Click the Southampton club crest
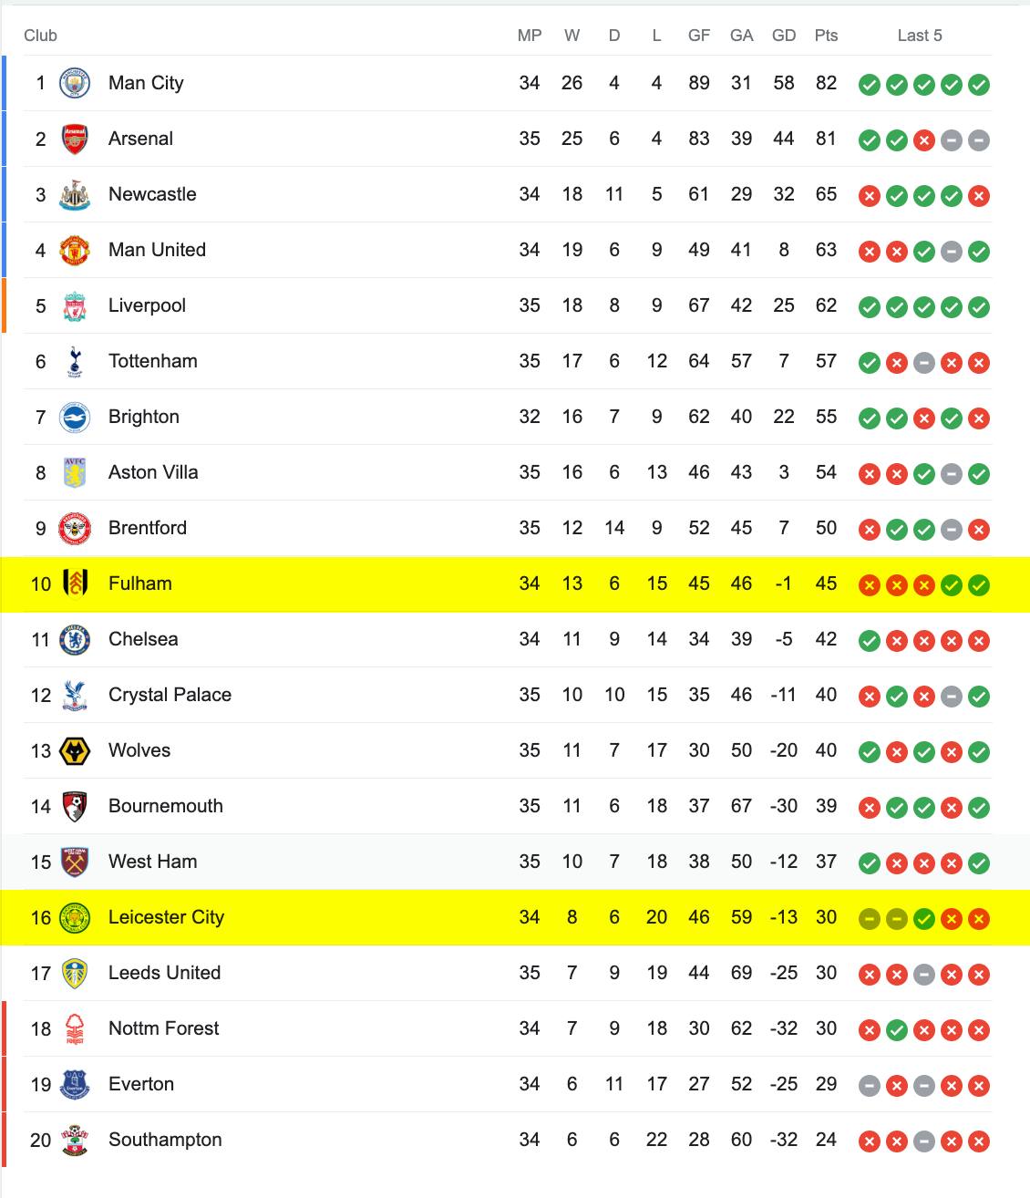This screenshot has height=1198, width=1030. (75, 1141)
